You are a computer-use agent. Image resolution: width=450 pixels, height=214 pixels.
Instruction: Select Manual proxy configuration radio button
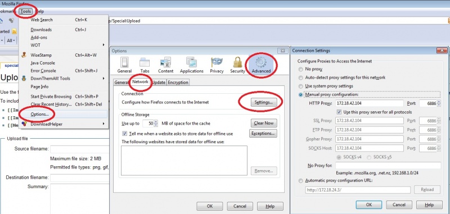point(300,94)
